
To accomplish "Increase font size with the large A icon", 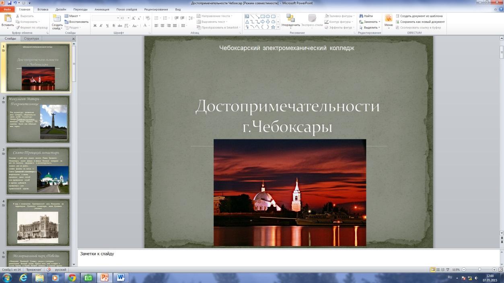I will coord(134,18).
